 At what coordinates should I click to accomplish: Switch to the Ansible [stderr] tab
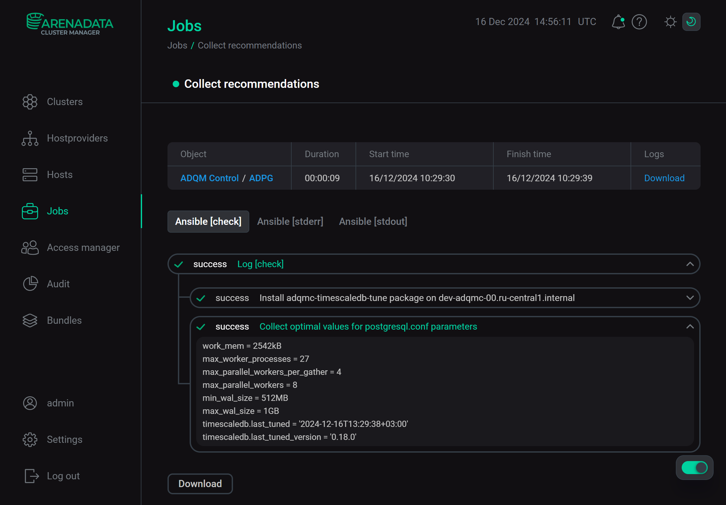[x=290, y=221]
